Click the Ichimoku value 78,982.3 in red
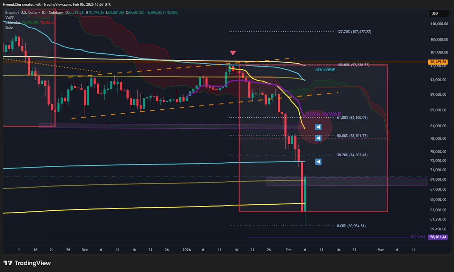The image size is (454, 272). (47, 22)
